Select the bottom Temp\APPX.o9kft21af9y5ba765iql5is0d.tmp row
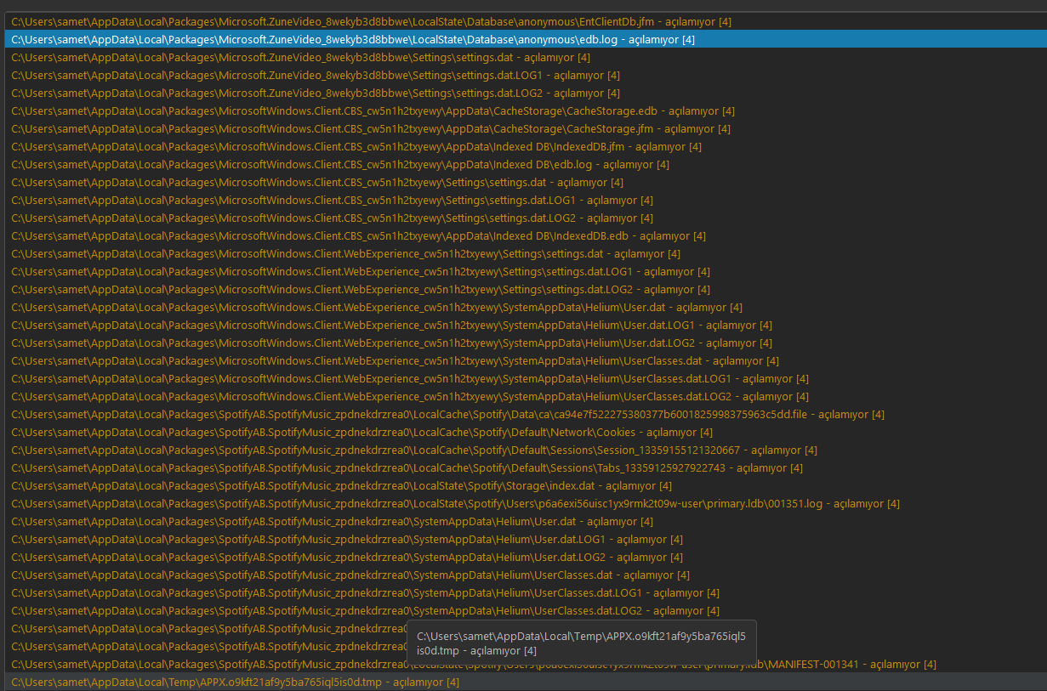 (525, 682)
